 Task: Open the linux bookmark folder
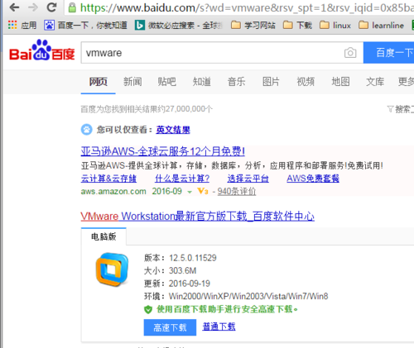(x=335, y=26)
